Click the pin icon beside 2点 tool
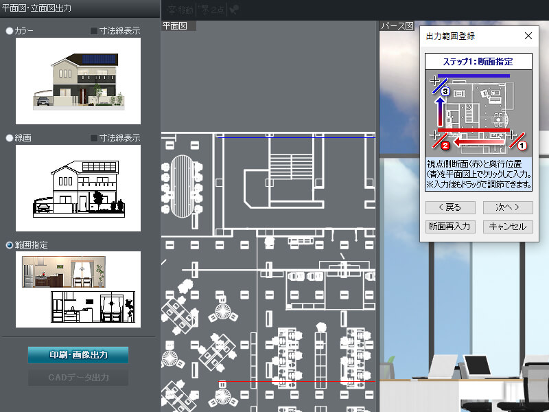549x412 pixels. pos(234,10)
